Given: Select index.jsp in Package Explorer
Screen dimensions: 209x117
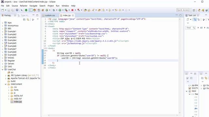Looking at the screenshot, I should [18, 102].
